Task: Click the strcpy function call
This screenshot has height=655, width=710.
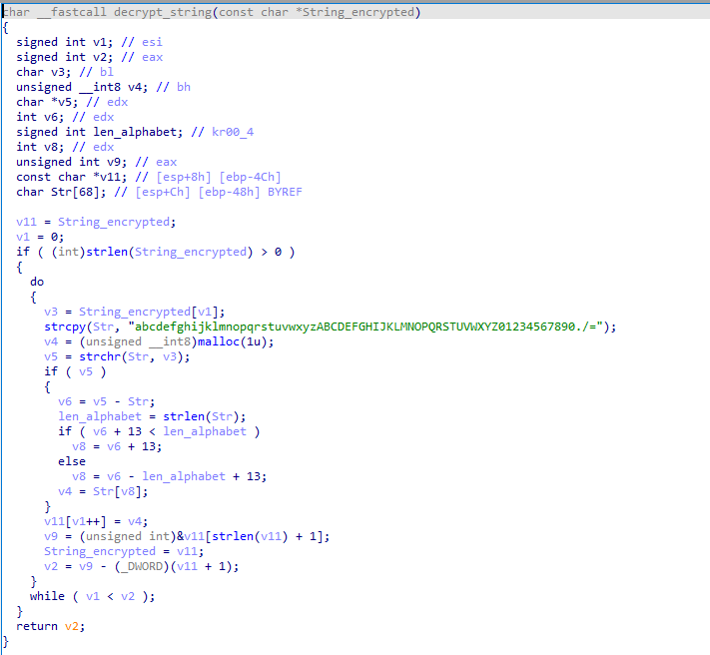Action: (63, 326)
